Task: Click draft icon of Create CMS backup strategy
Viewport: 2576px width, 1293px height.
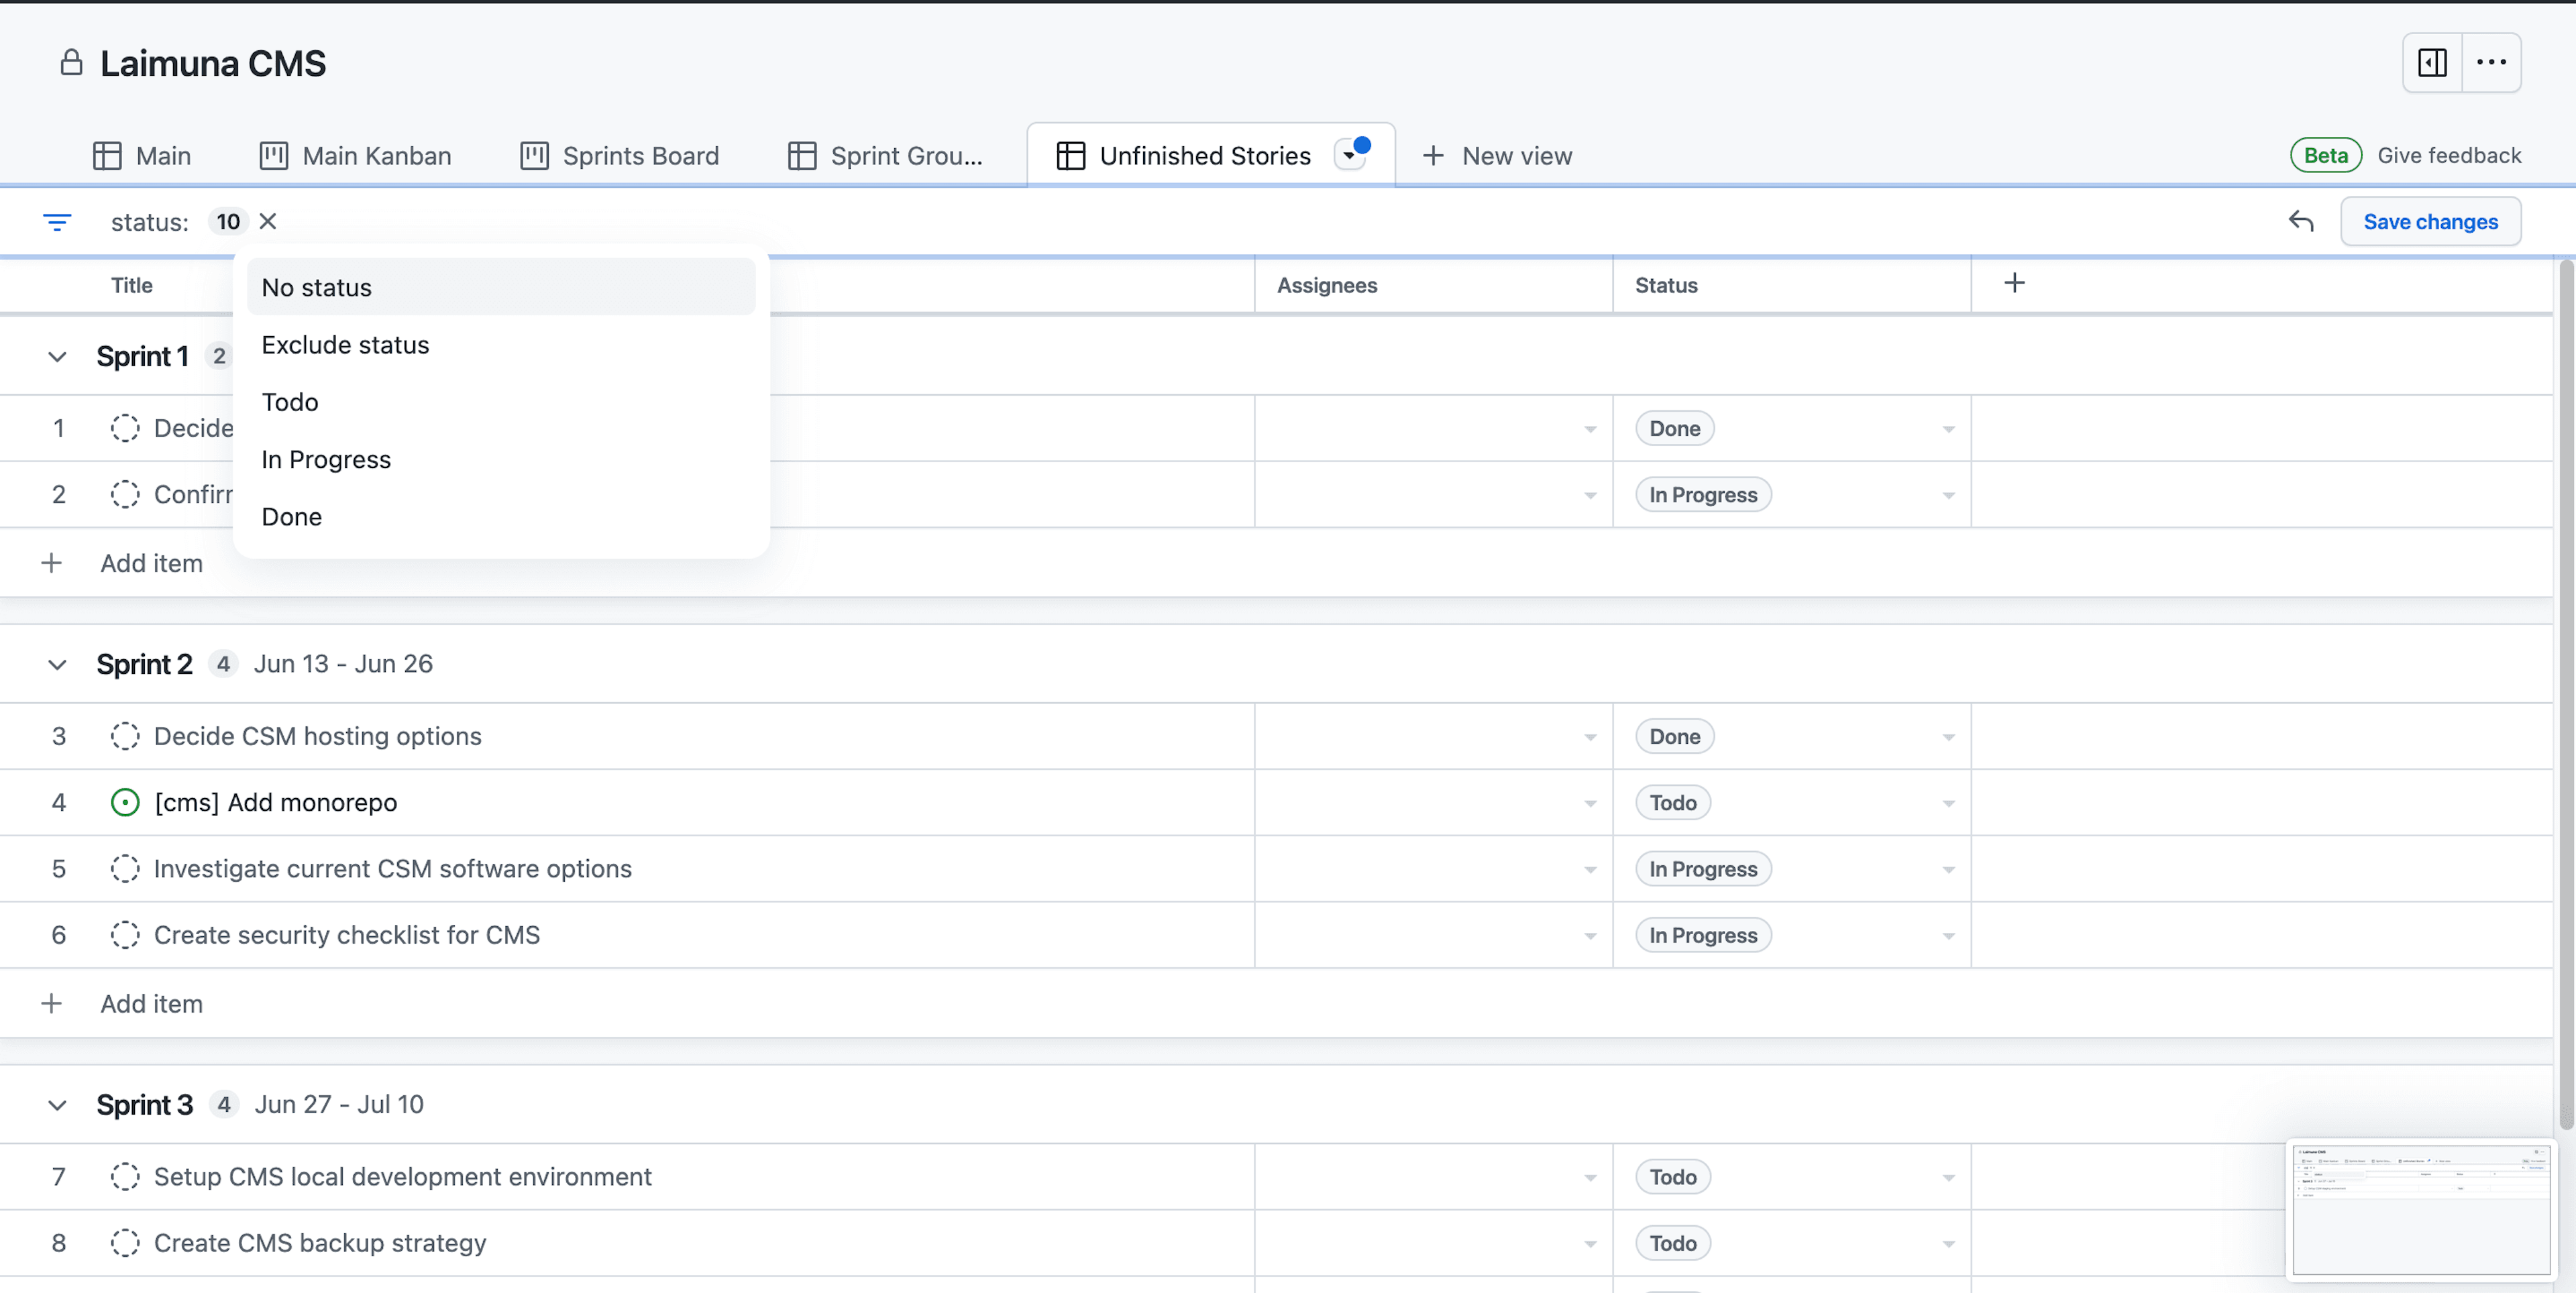Action: [x=125, y=1242]
